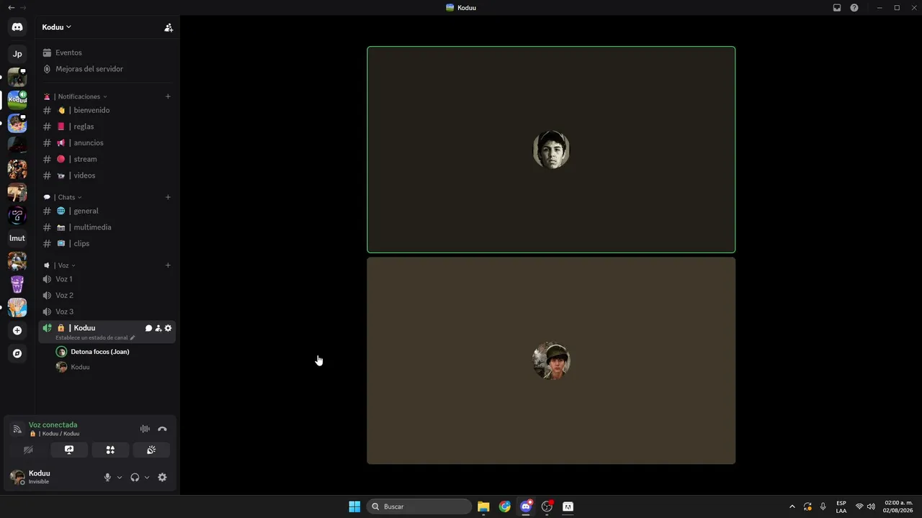Open the Jp server
The image size is (922, 518).
click(17, 54)
